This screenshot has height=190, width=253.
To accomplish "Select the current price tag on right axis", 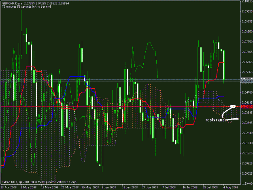I will (247, 80).
